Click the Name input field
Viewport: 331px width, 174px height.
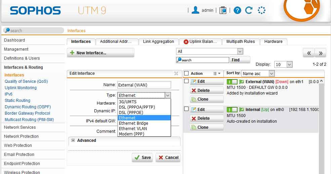point(144,85)
